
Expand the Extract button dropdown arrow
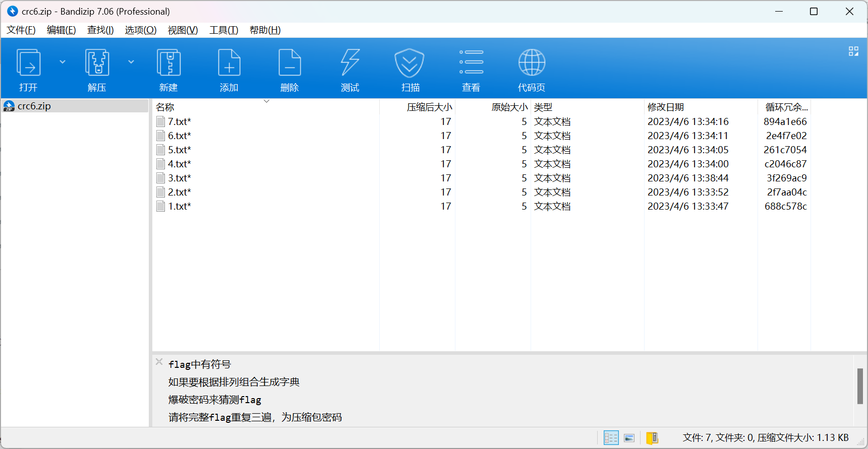point(131,62)
